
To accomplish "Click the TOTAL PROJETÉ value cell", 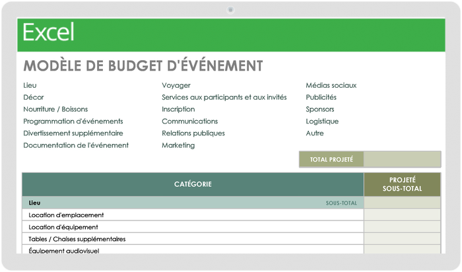I will [402, 160].
